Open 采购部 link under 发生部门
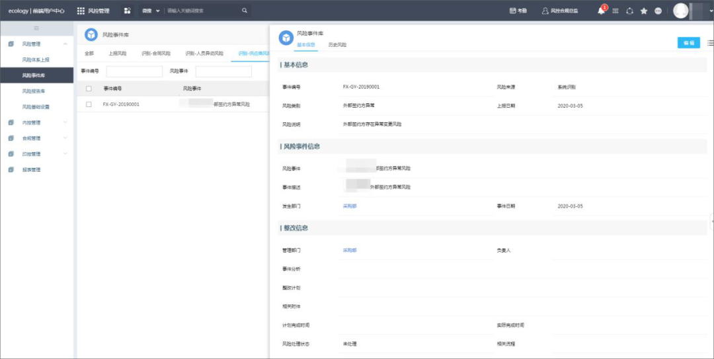Image resolution: width=714 pixels, height=359 pixels. coord(350,206)
